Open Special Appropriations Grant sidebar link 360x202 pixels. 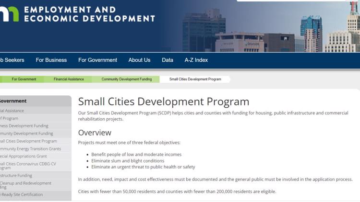24,156
